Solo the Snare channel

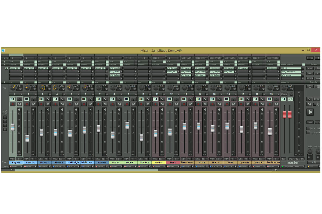click(x=205, y=99)
